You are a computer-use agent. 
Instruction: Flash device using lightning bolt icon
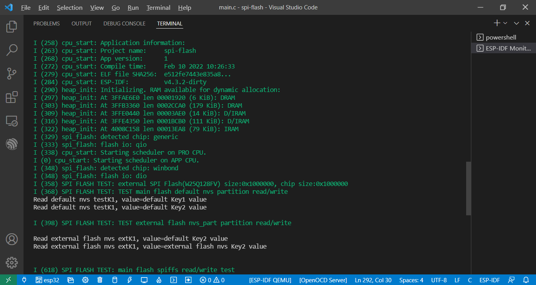pos(129,280)
